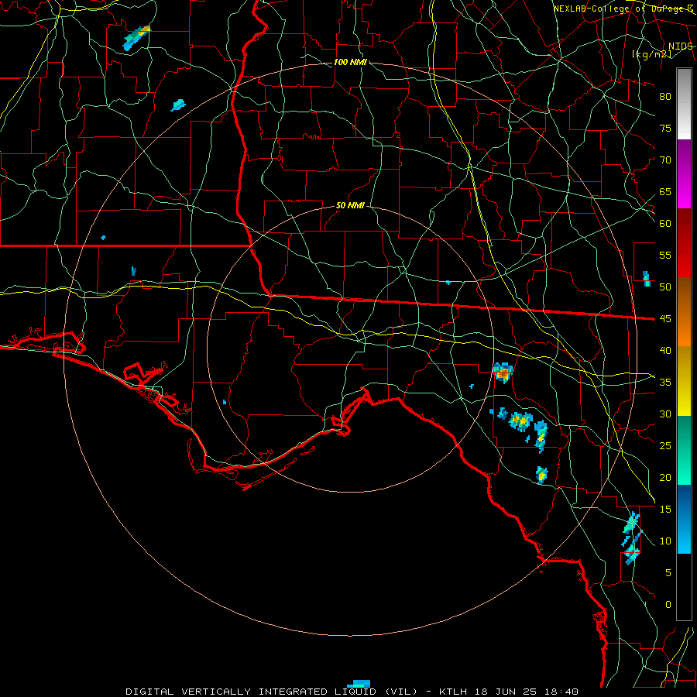Image resolution: width=697 pixels, height=697 pixels.
Task: Click the "100 NMI" range ring label
Action: point(350,62)
